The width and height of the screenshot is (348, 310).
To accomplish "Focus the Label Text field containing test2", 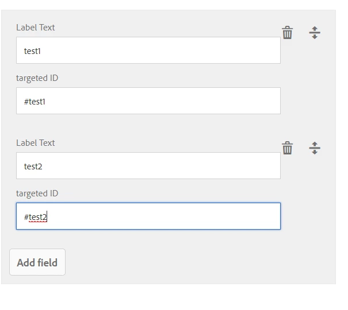I will pyautogui.click(x=148, y=166).
